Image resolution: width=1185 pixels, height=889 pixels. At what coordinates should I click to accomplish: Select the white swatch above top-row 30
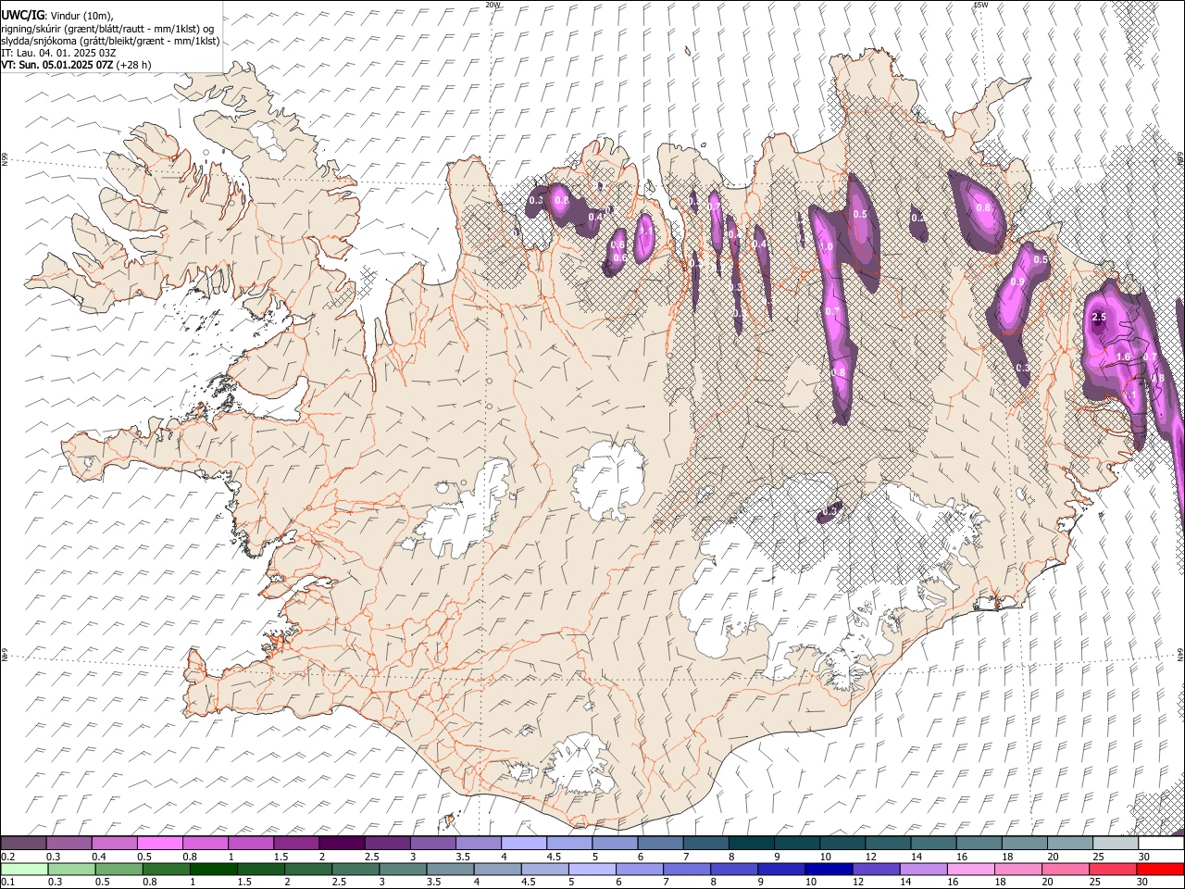[1161, 844]
